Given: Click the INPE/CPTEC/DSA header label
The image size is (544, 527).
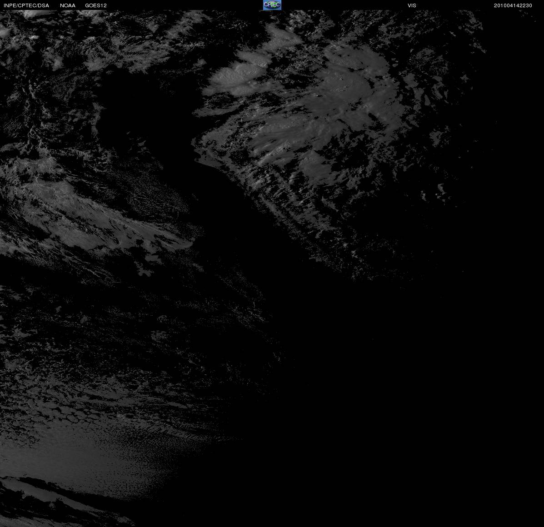Looking at the screenshot, I should [x=26, y=5].
